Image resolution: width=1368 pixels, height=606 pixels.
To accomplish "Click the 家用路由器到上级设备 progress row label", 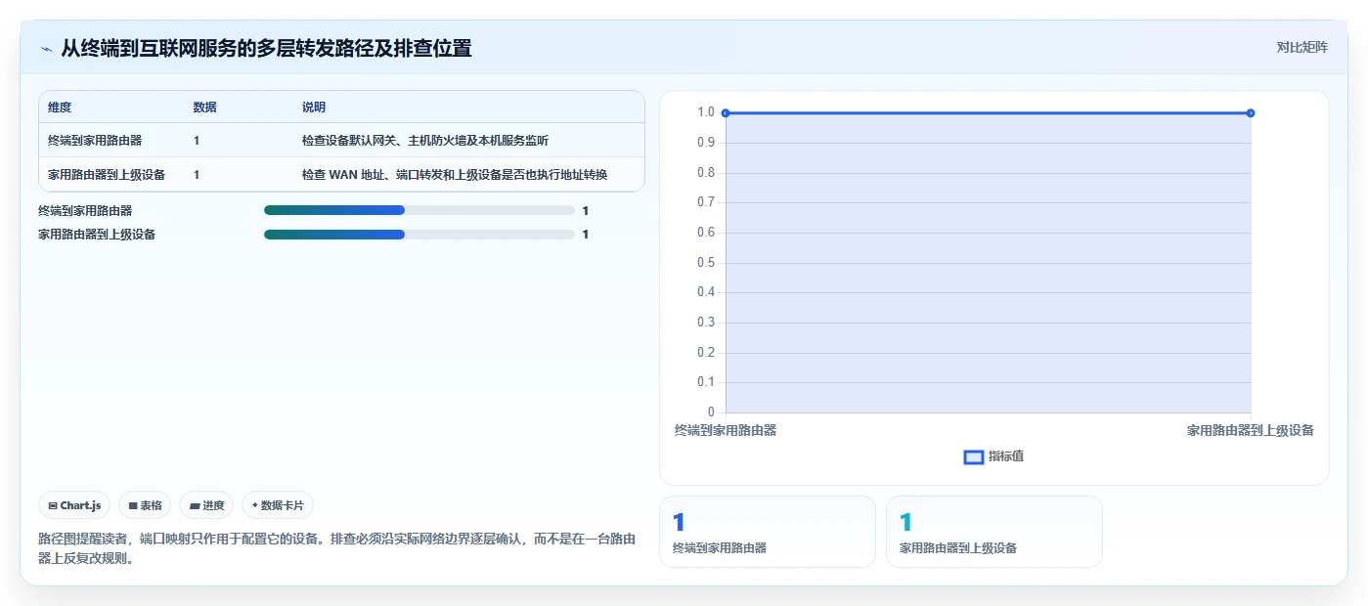I will pyautogui.click(x=97, y=235).
